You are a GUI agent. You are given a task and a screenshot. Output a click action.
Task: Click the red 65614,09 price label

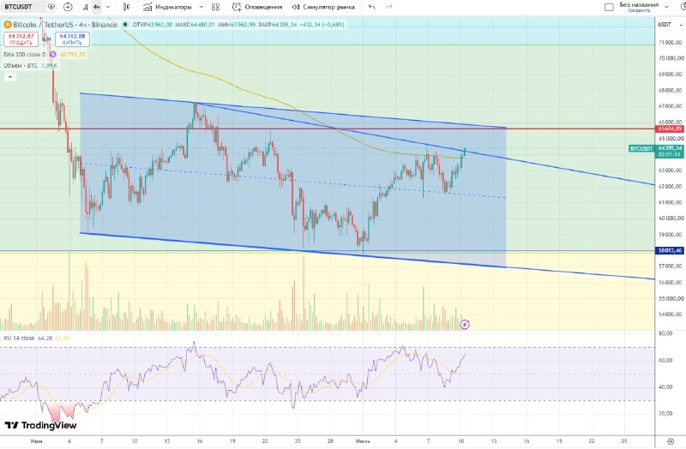coord(670,129)
